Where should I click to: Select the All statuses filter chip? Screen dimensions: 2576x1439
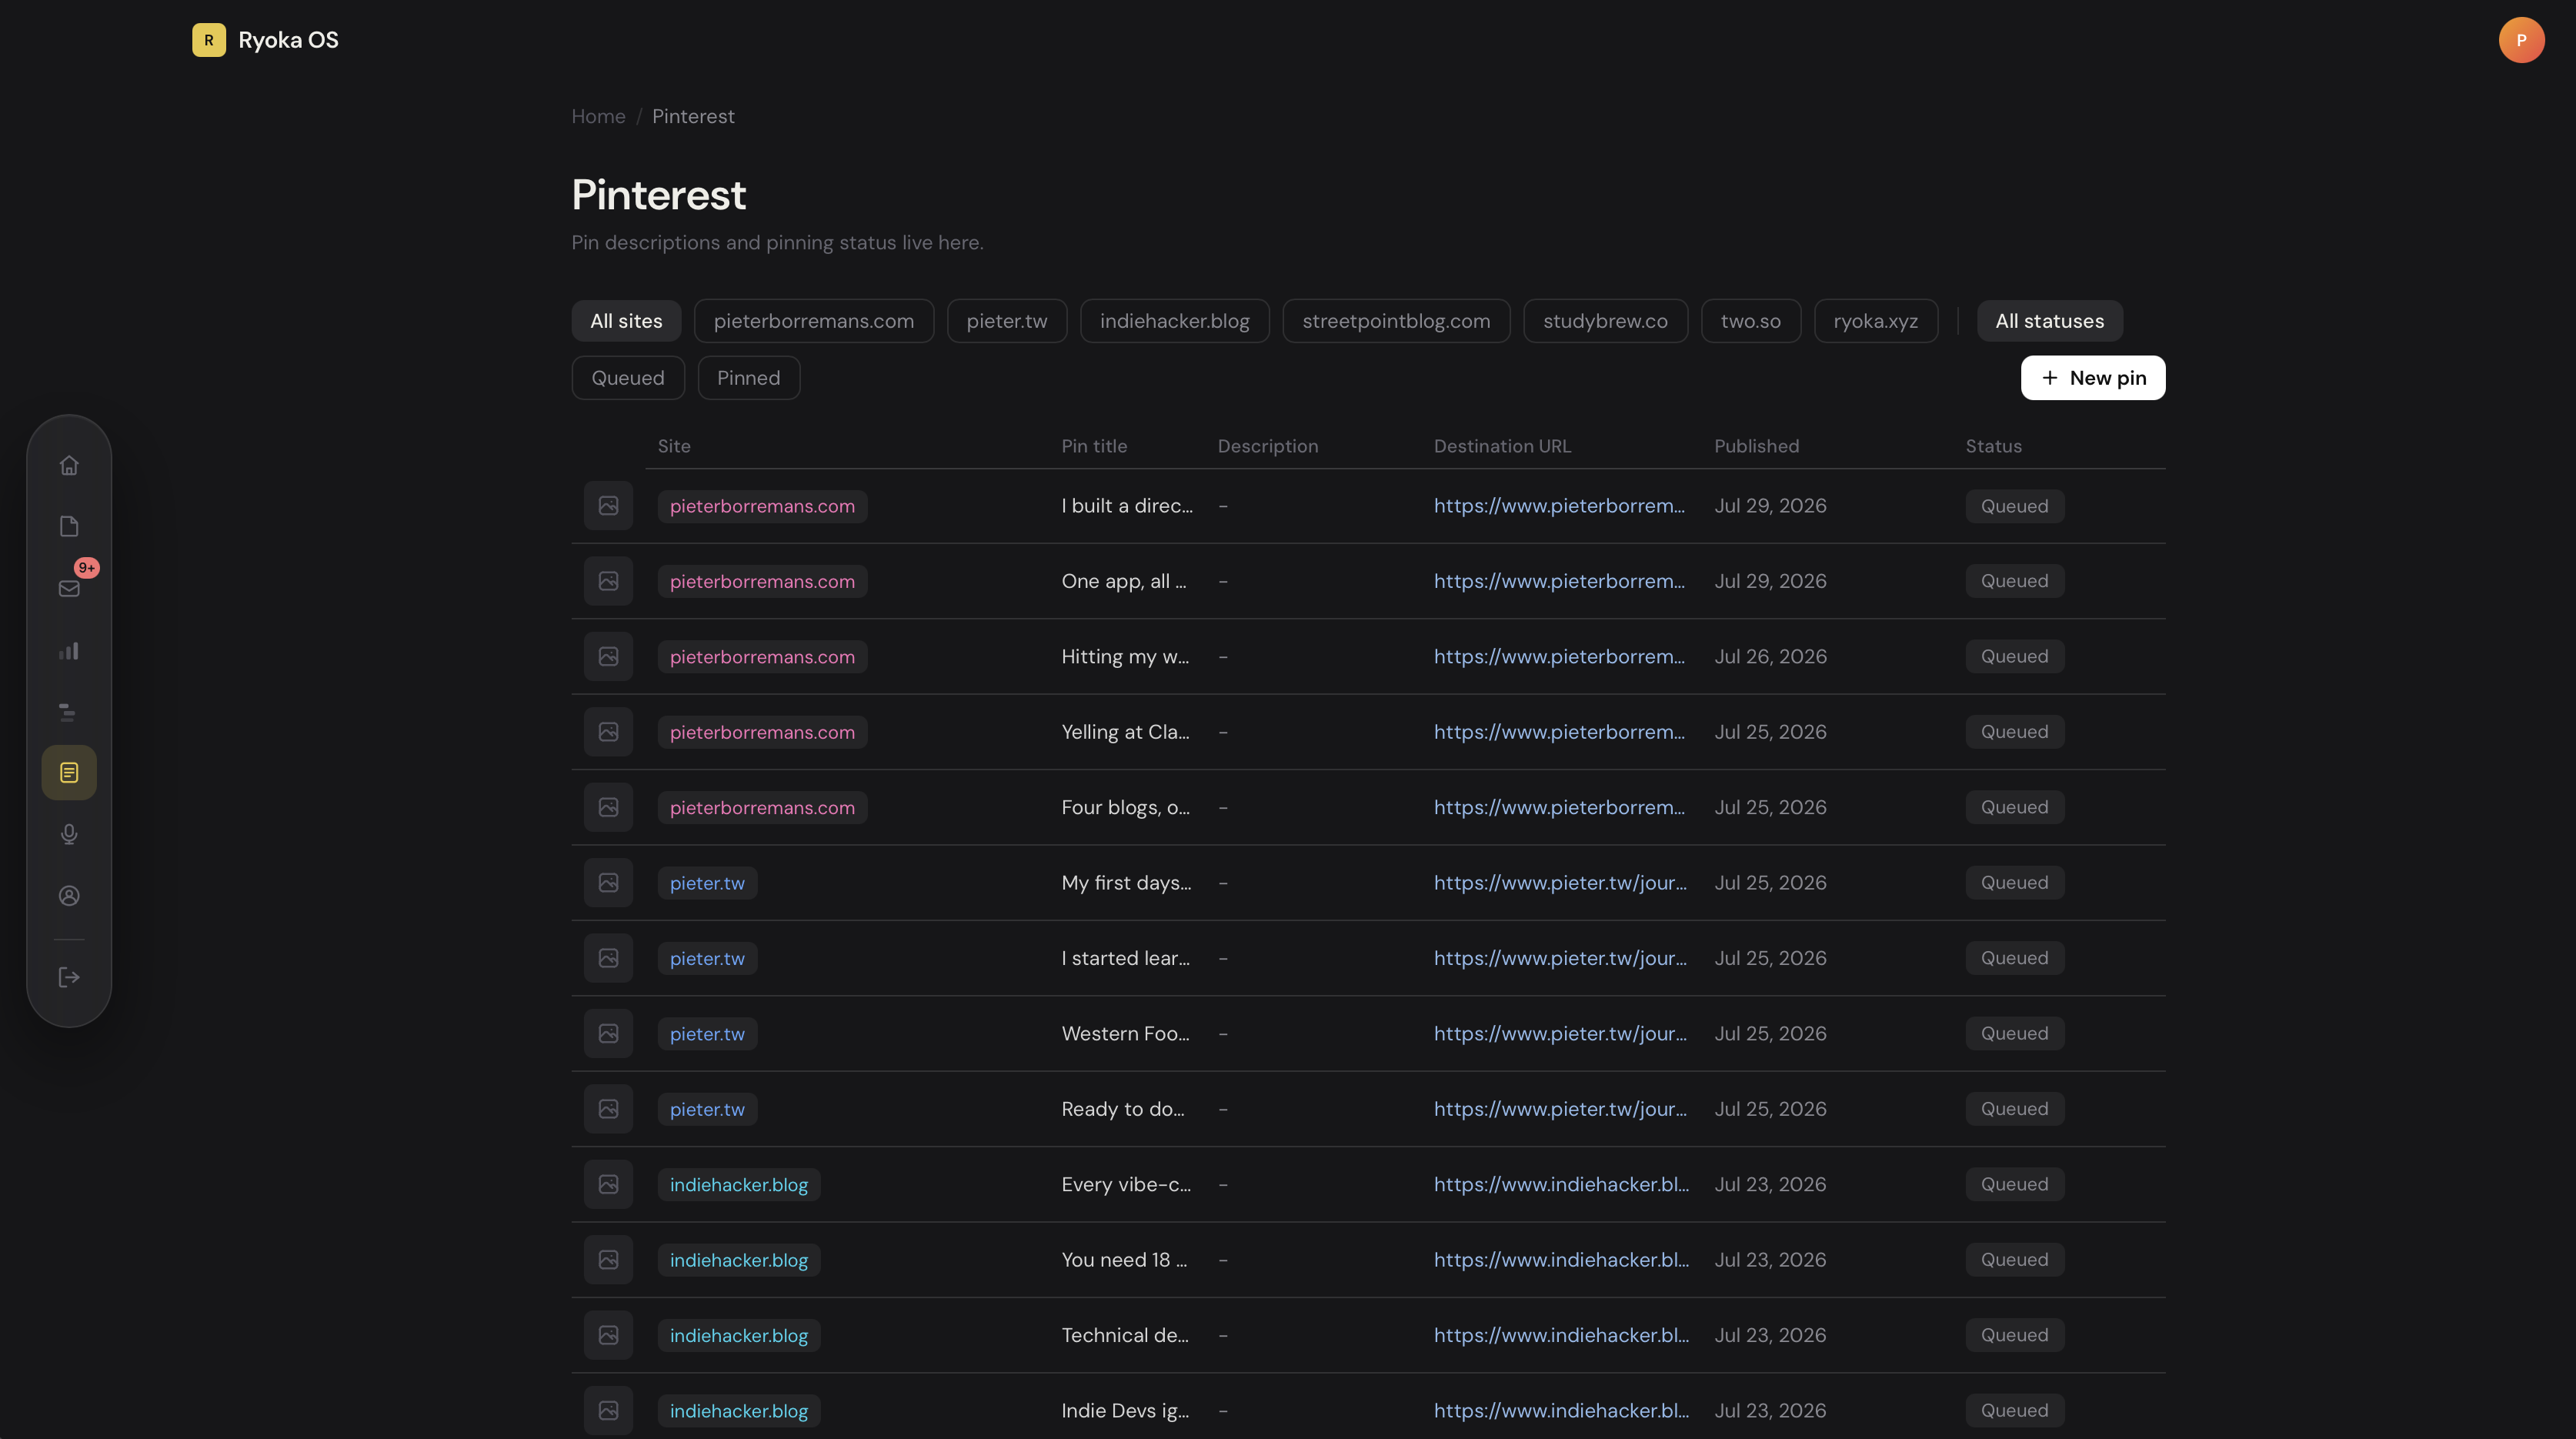[2049, 321]
